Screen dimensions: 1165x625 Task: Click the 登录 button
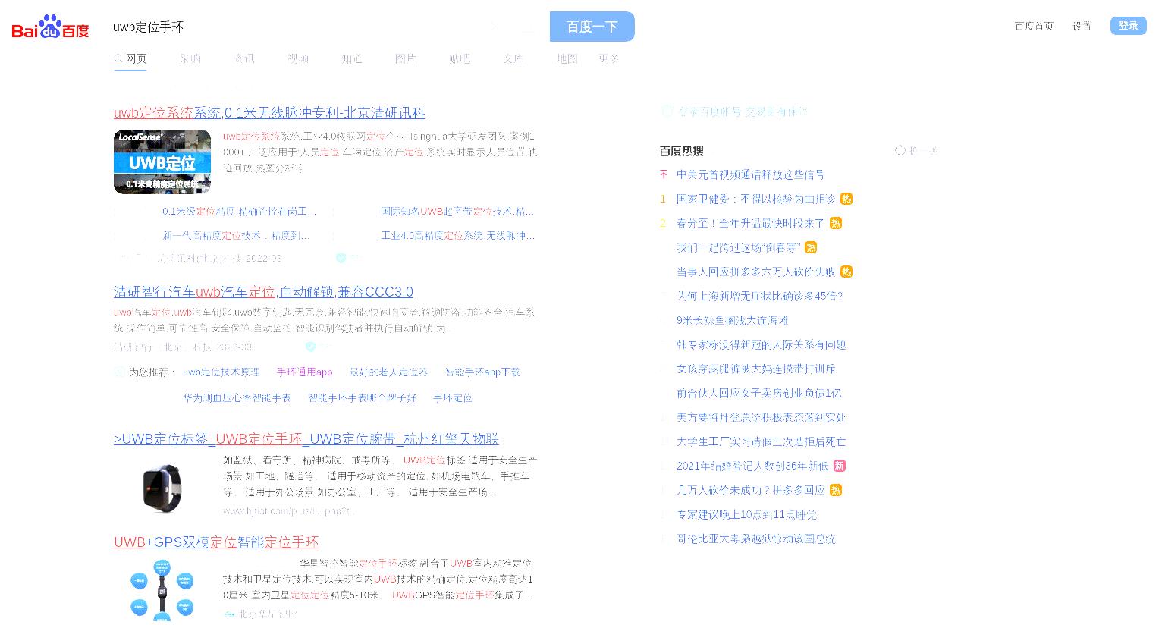(1128, 26)
